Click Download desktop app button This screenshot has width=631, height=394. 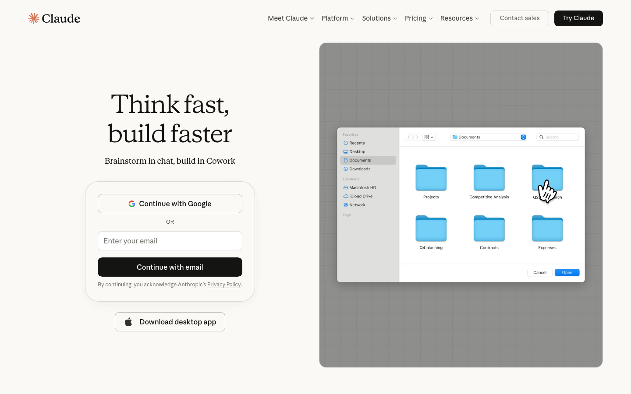(170, 322)
